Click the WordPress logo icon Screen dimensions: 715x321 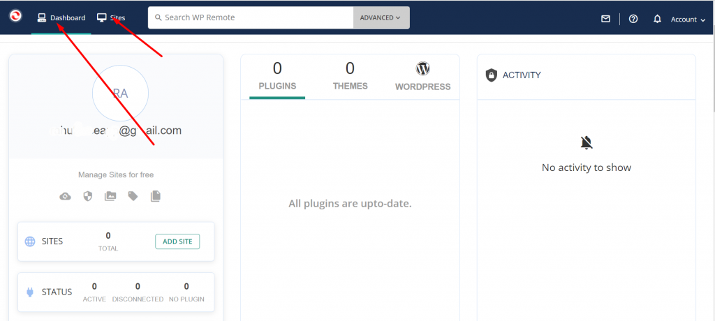(x=423, y=68)
